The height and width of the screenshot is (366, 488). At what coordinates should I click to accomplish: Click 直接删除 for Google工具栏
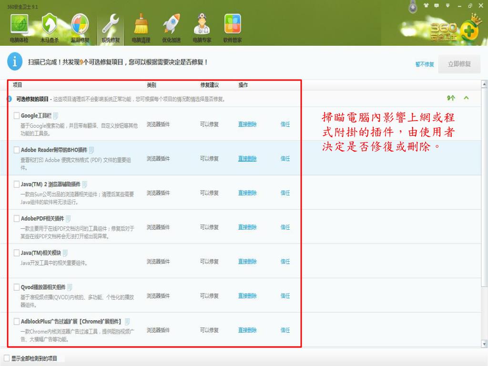point(247,124)
